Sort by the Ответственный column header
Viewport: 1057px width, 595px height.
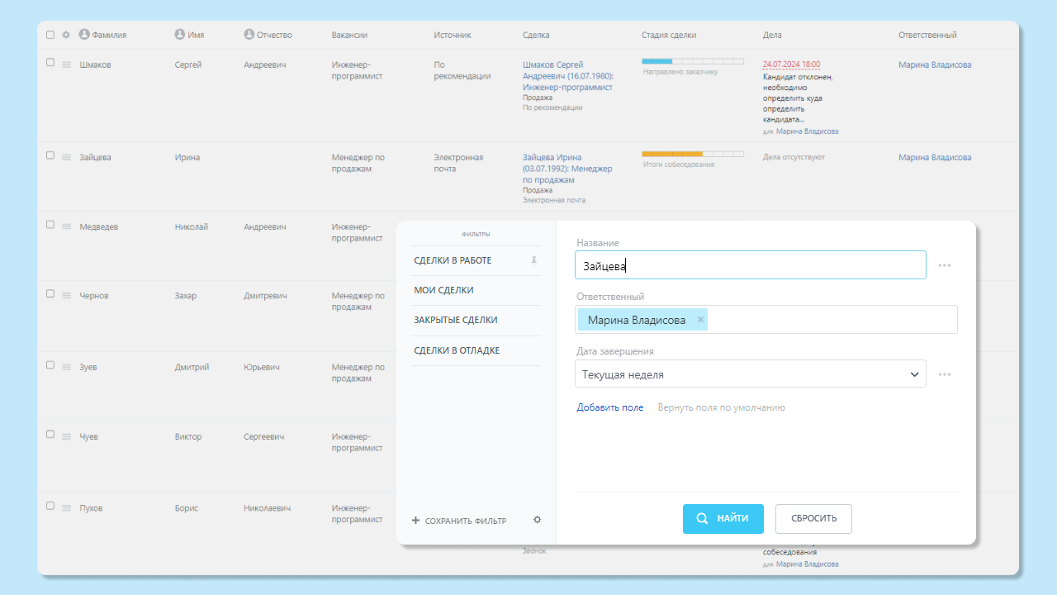pos(927,35)
